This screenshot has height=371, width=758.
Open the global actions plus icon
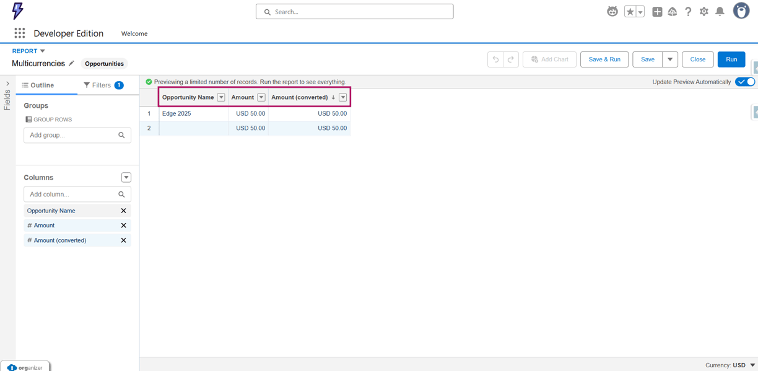[657, 11]
